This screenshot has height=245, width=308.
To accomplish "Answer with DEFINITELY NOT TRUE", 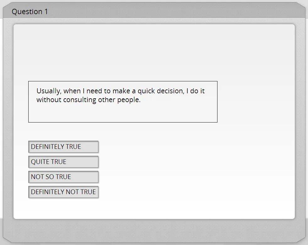I will pos(63,192).
